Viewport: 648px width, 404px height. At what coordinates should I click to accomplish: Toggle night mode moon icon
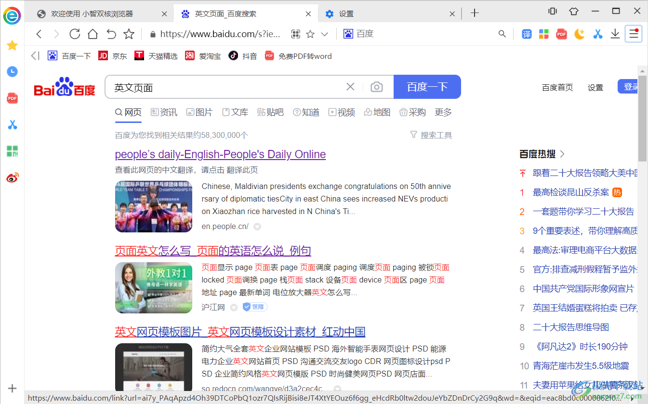pyautogui.click(x=580, y=34)
